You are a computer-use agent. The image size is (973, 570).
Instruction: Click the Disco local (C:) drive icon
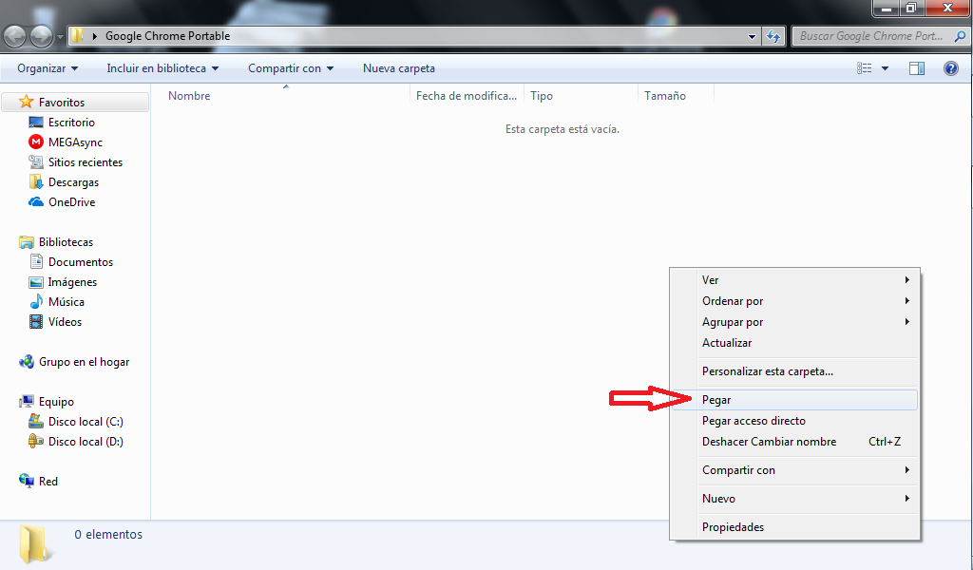(x=36, y=422)
